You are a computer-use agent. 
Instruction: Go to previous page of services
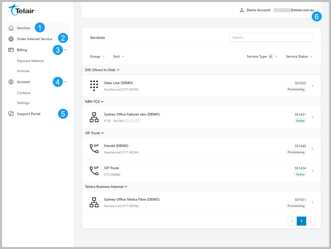[292, 221]
